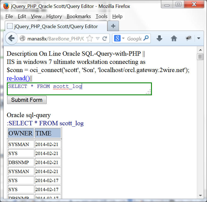This screenshot has width=207, height=202.
Task: Maximize the Firefox window
Action: tap(178, 4)
